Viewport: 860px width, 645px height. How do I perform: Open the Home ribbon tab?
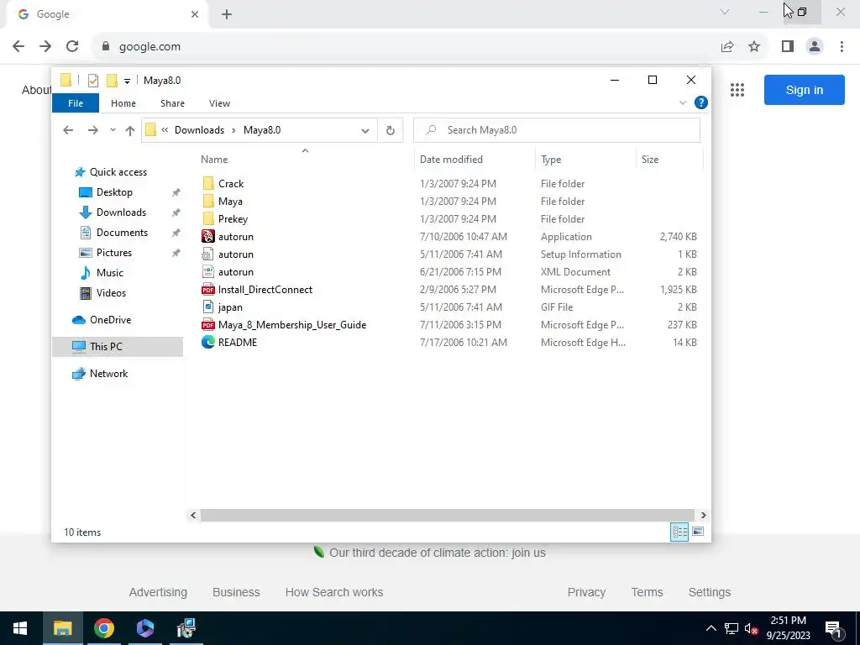click(x=123, y=103)
